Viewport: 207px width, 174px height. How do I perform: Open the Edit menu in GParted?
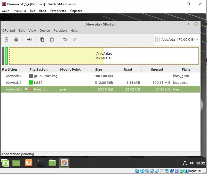tap(22, 30)
